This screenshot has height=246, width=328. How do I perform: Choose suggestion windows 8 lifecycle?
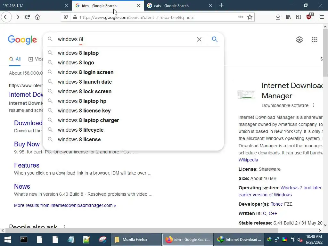pos(133,130)
